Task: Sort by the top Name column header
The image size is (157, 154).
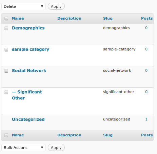Action: coord(18,18)
